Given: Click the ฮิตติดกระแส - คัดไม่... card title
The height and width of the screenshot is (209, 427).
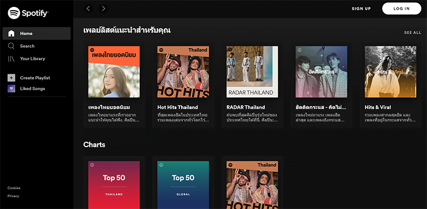Looking at the screenshot, I should tap(321, 107).
